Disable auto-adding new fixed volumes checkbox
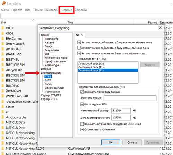Viewport: 173px width, 155px height. (x=79, y=42)
